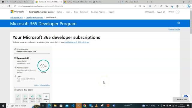
Task: Open the christian account profile icon
Action: coord(177,12)
